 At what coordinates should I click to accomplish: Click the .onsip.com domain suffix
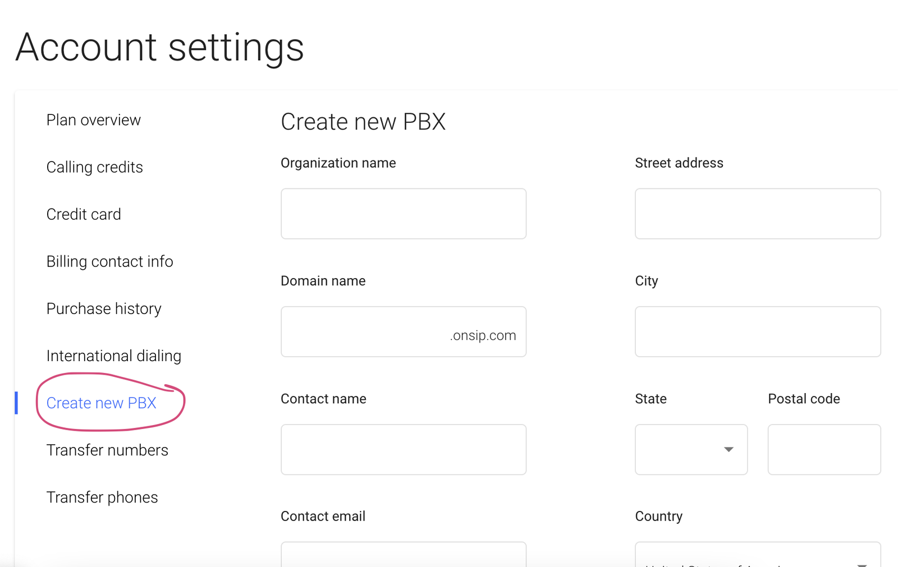pyautogui.click(x=483, y=335)
